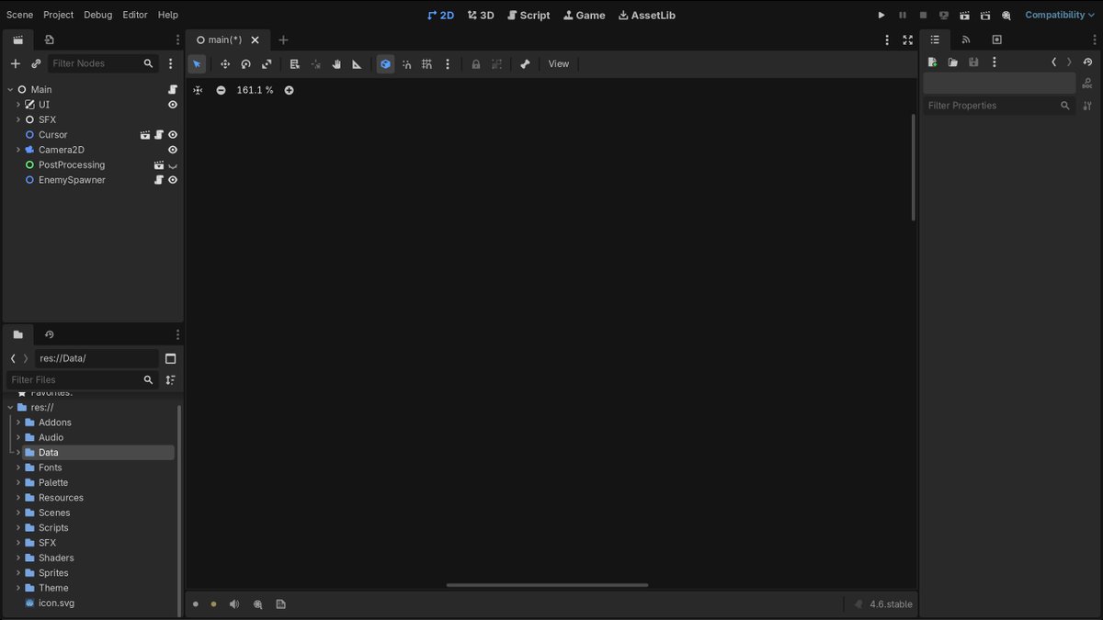
Task: Show the hidden PostProcessing node
Action: point(172,165)
